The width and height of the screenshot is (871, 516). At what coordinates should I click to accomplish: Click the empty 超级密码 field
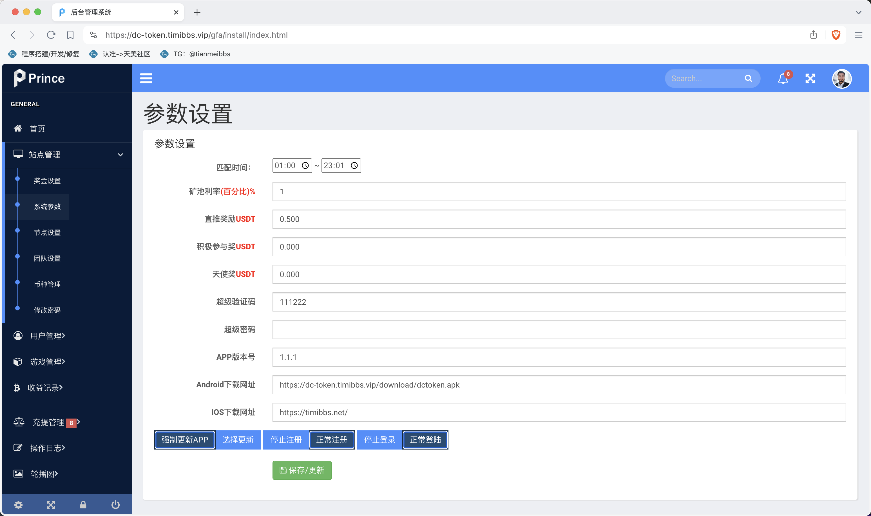(559, 330)
